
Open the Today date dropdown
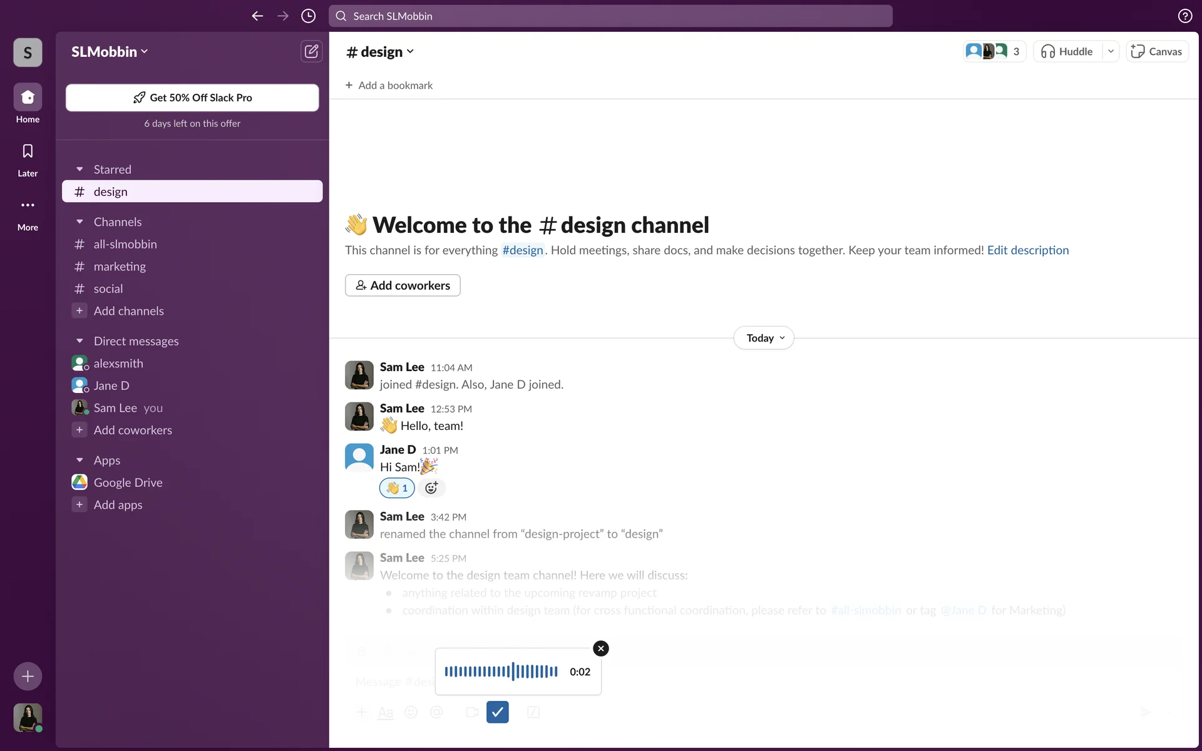coord(764,338)
